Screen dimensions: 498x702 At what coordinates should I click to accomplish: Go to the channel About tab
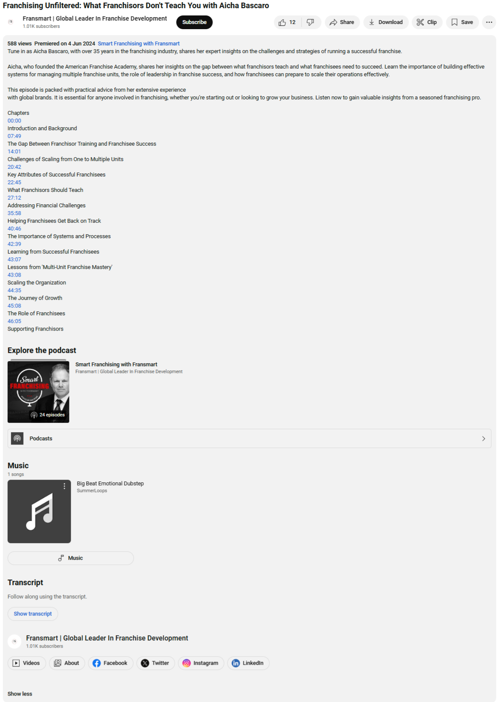67,663
